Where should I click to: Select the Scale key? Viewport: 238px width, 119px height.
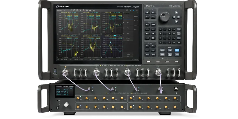(147, 33)
